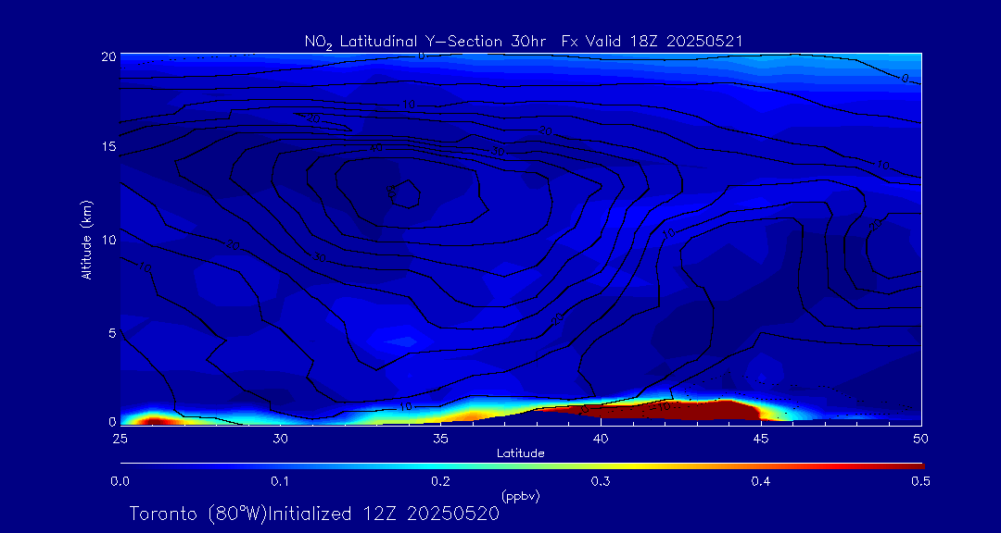Screen dimensions: 1001x533
Task: Click altitude tick label 20
Action: pos(108,56)
